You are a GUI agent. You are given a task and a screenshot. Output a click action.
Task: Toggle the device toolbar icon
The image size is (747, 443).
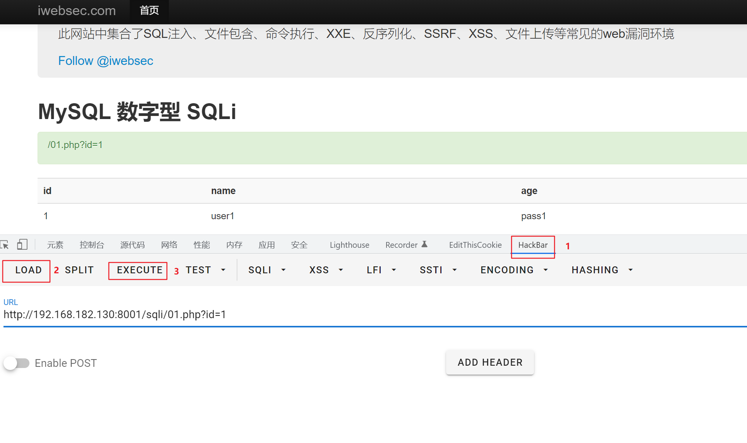pyautogui.click(x=22, y=244)
